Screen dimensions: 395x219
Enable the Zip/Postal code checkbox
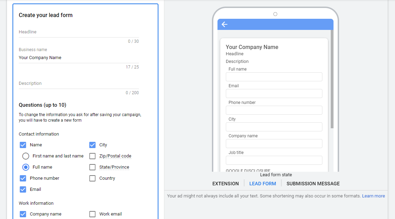pos(92,156)
